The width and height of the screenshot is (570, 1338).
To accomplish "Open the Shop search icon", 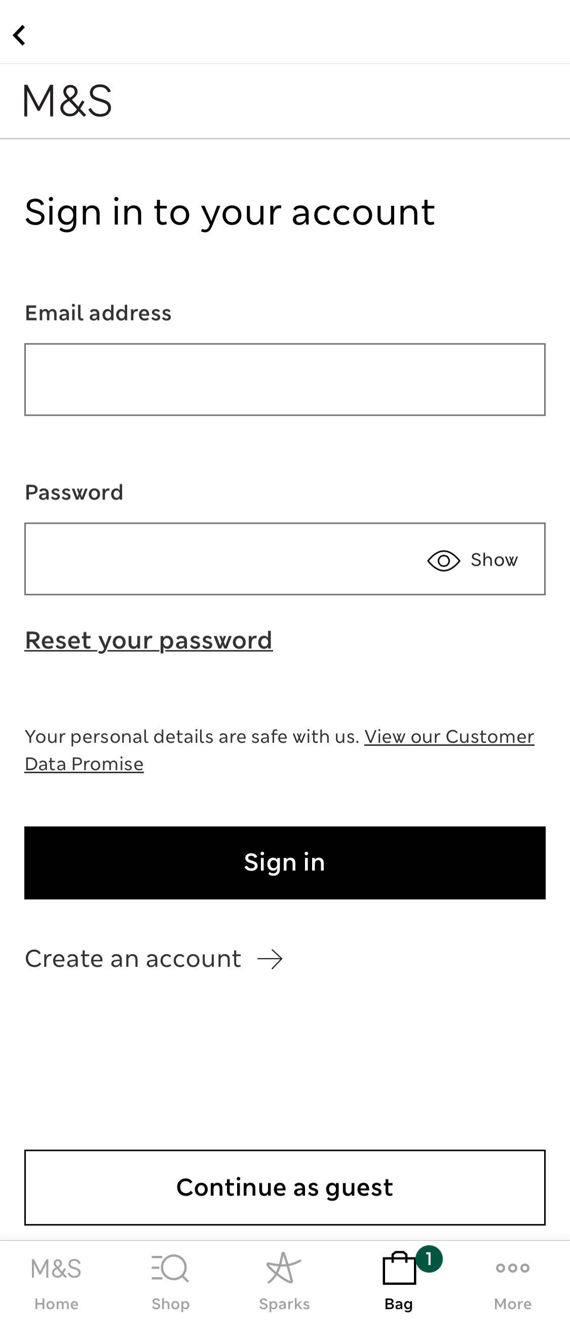I will 170,1269.
